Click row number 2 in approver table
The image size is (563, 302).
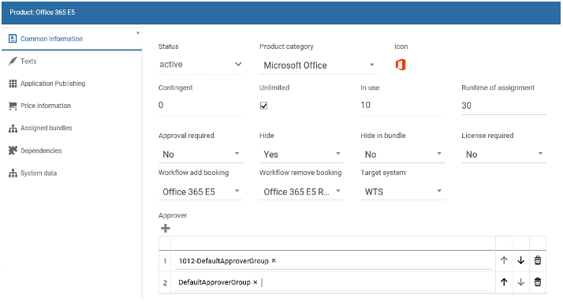(x=165, y=282)
